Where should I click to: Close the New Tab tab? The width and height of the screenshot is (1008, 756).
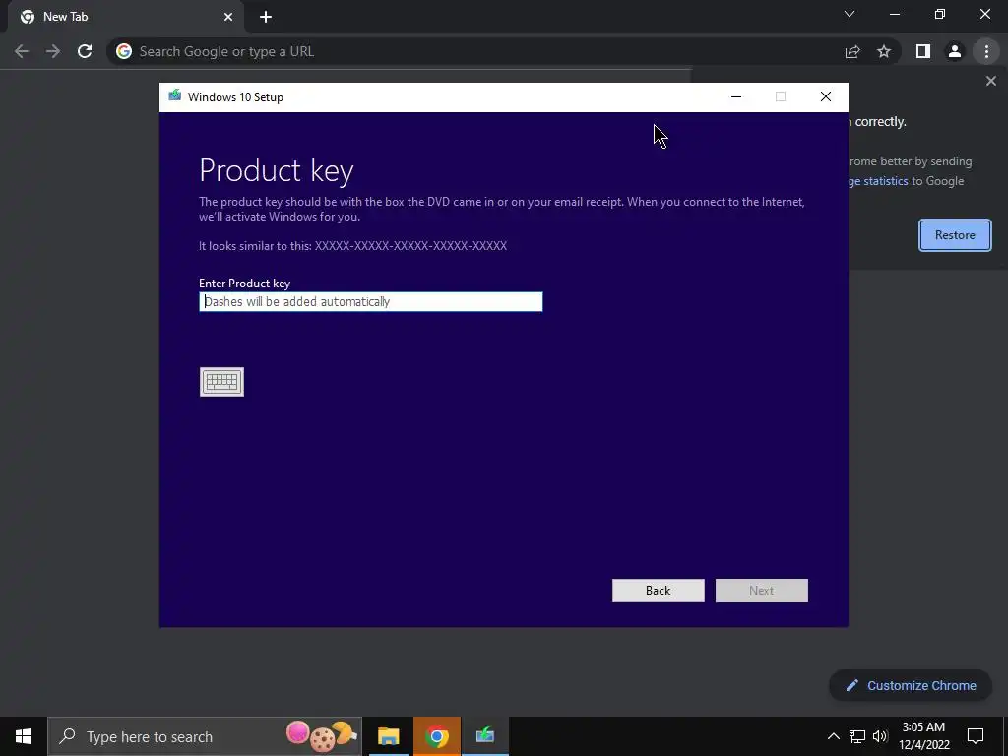(228, 17)
